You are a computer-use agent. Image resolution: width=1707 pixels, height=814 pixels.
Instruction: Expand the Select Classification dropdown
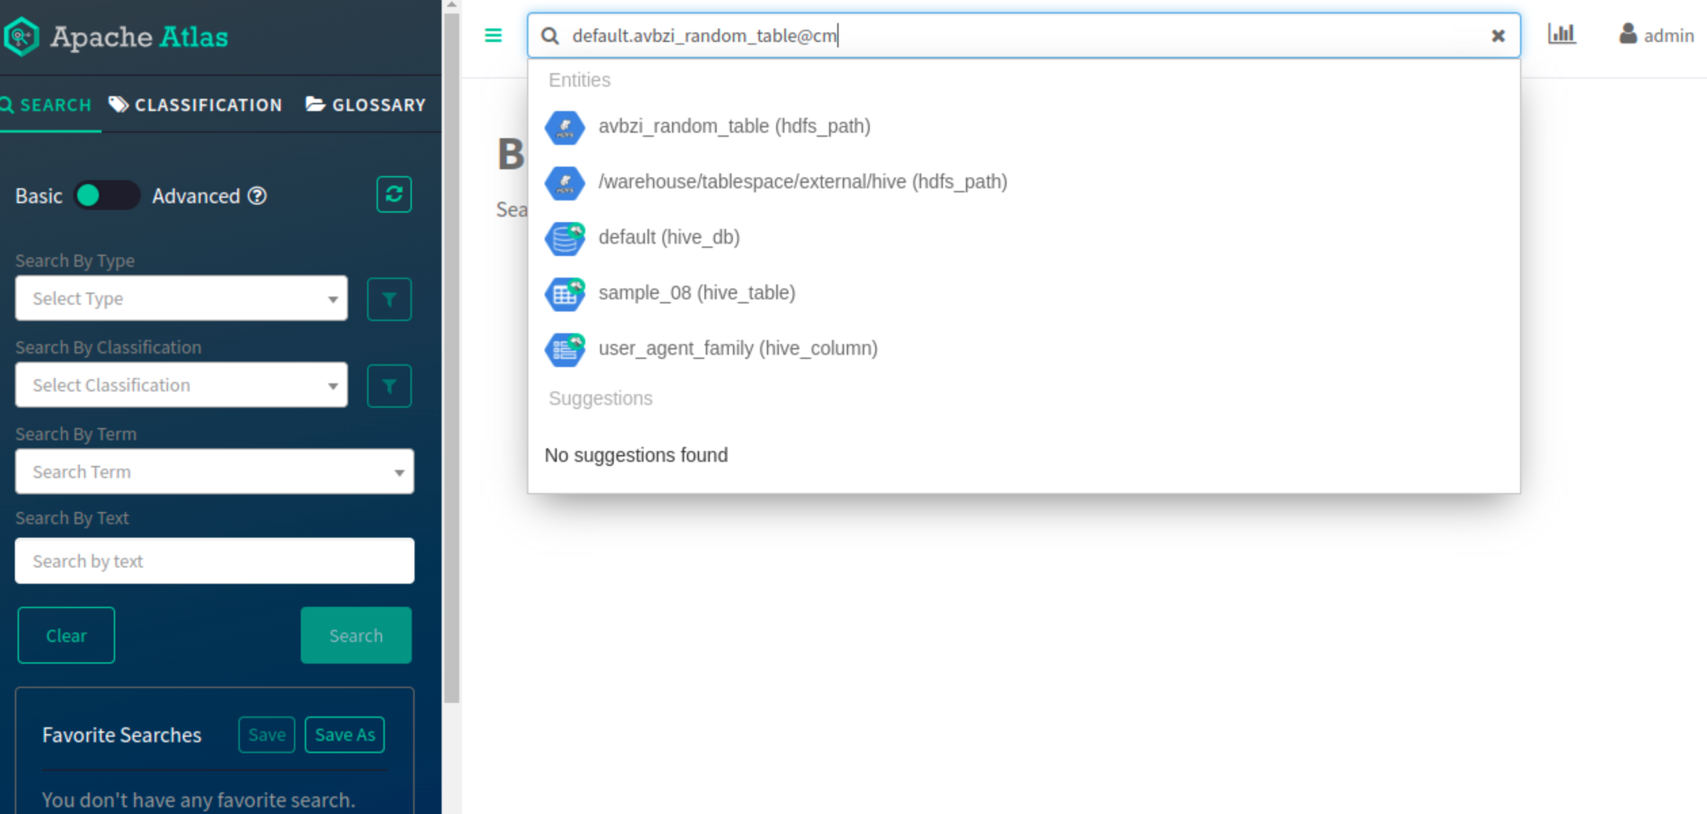[x=181, y=385]
